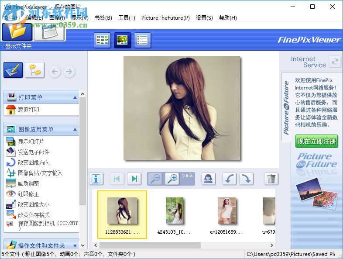Click the side panel scroll up arrow
Image resolution: width=343 pixels, height=259 pixels.
tap(82, 94)
